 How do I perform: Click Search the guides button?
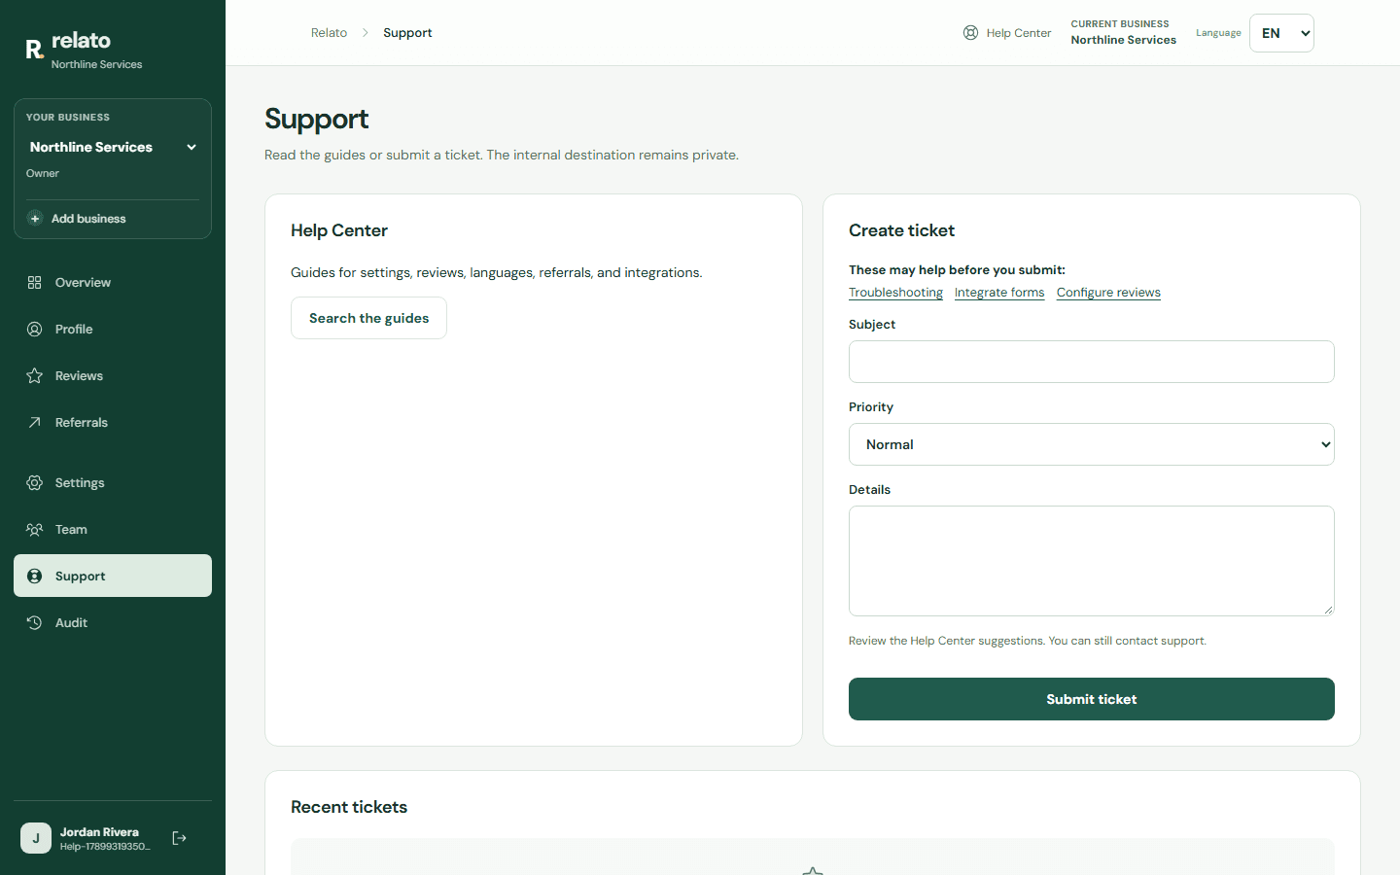(368, 318)
